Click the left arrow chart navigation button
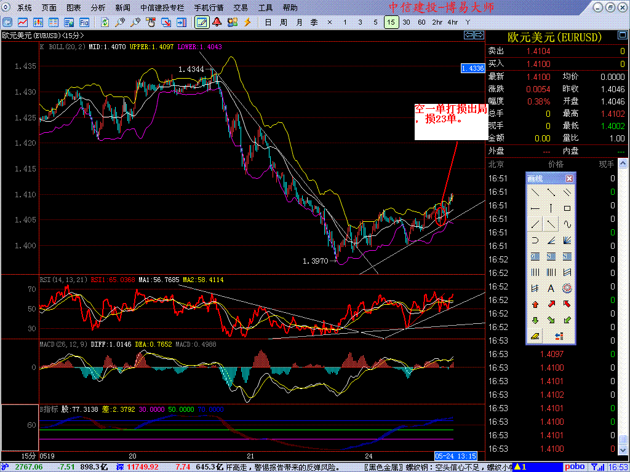Viewport: 630px width, 472px height. [468, 35]
